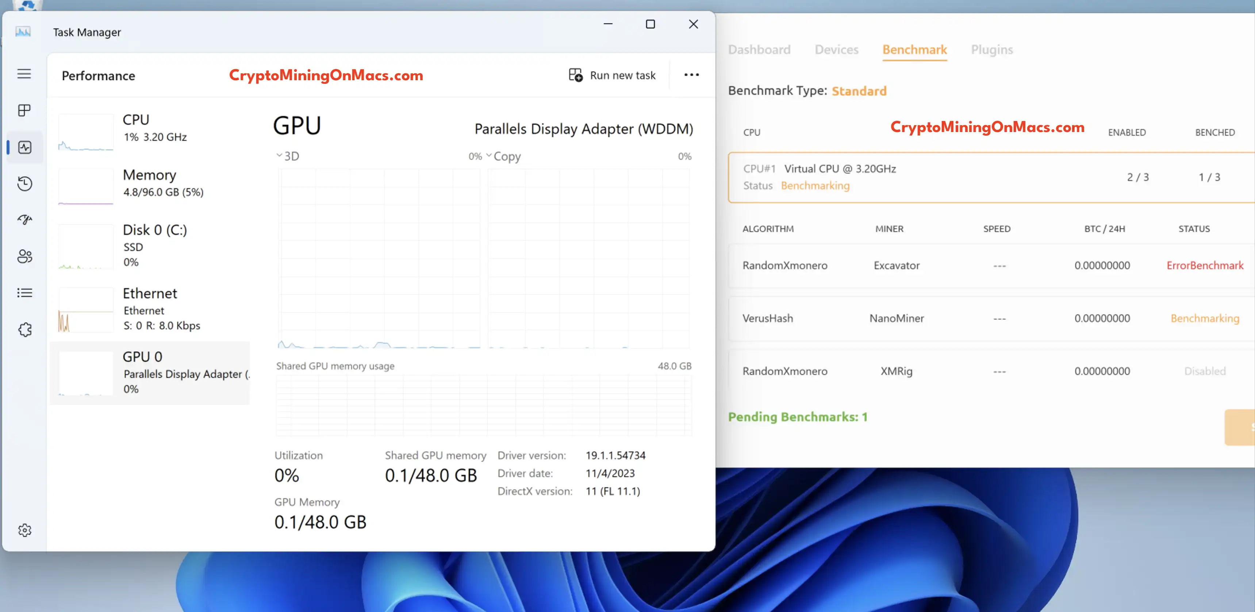Image resolution: width=1255 pixels, height=612 pixels.
Task: Click the Driver date 11/4/2023 value
Action: click(x=610, y=473)
